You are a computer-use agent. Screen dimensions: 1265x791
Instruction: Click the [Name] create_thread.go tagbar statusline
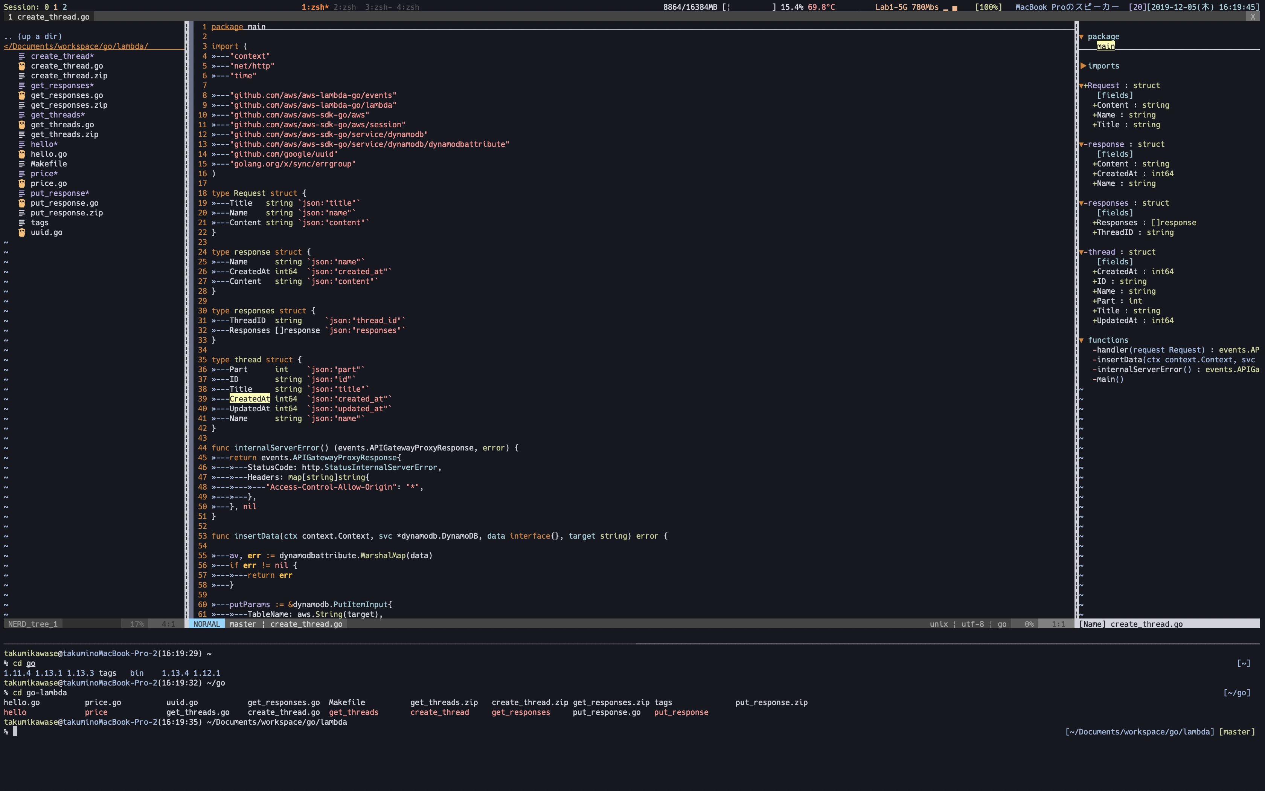(1169, 624)
